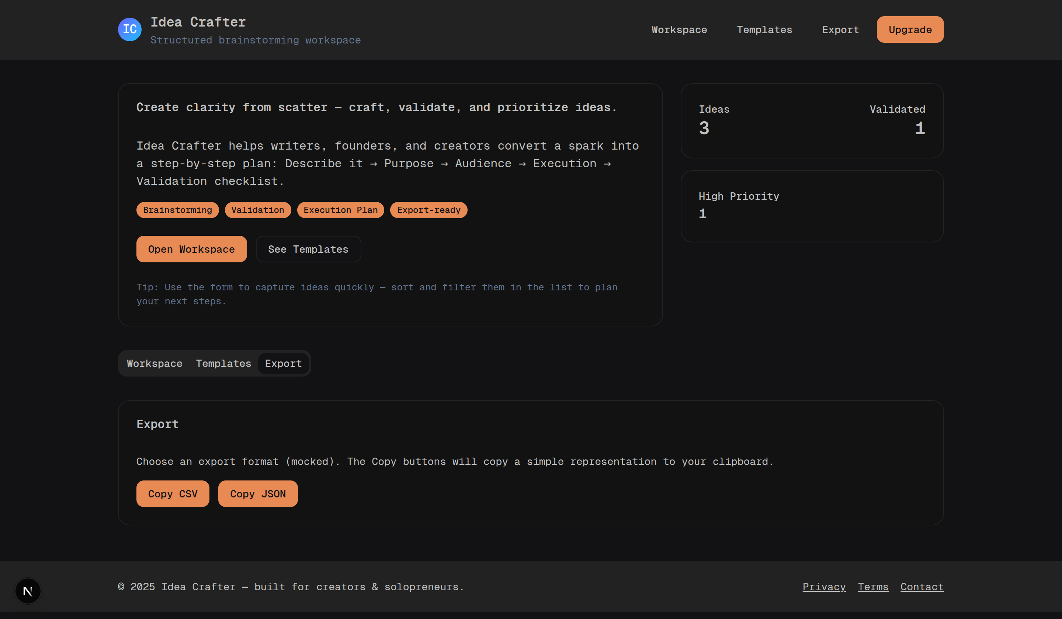This screenshot has height=619, width=1062.
Task: Click Open Workspace button
Action: pos(191,249)
